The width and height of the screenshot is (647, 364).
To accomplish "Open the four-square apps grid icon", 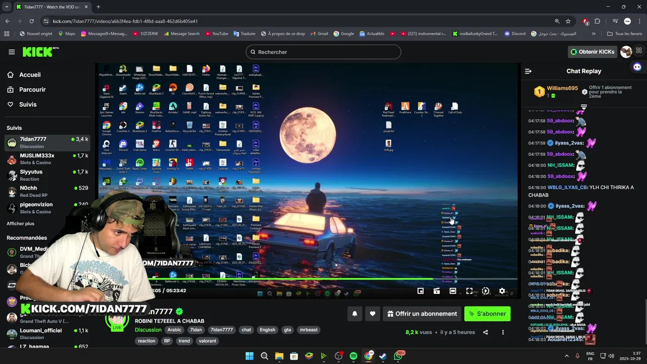I will tap(639, 51).
